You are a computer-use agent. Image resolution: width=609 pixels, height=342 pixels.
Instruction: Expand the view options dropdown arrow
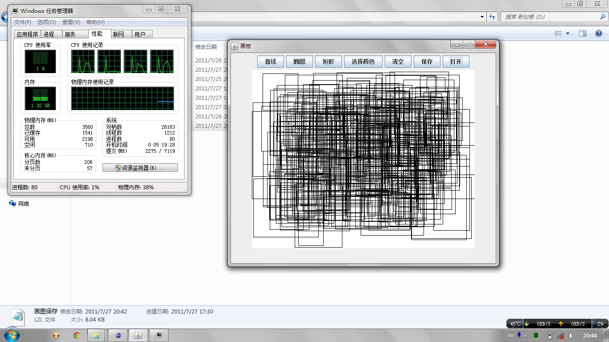tap(568, 33)
